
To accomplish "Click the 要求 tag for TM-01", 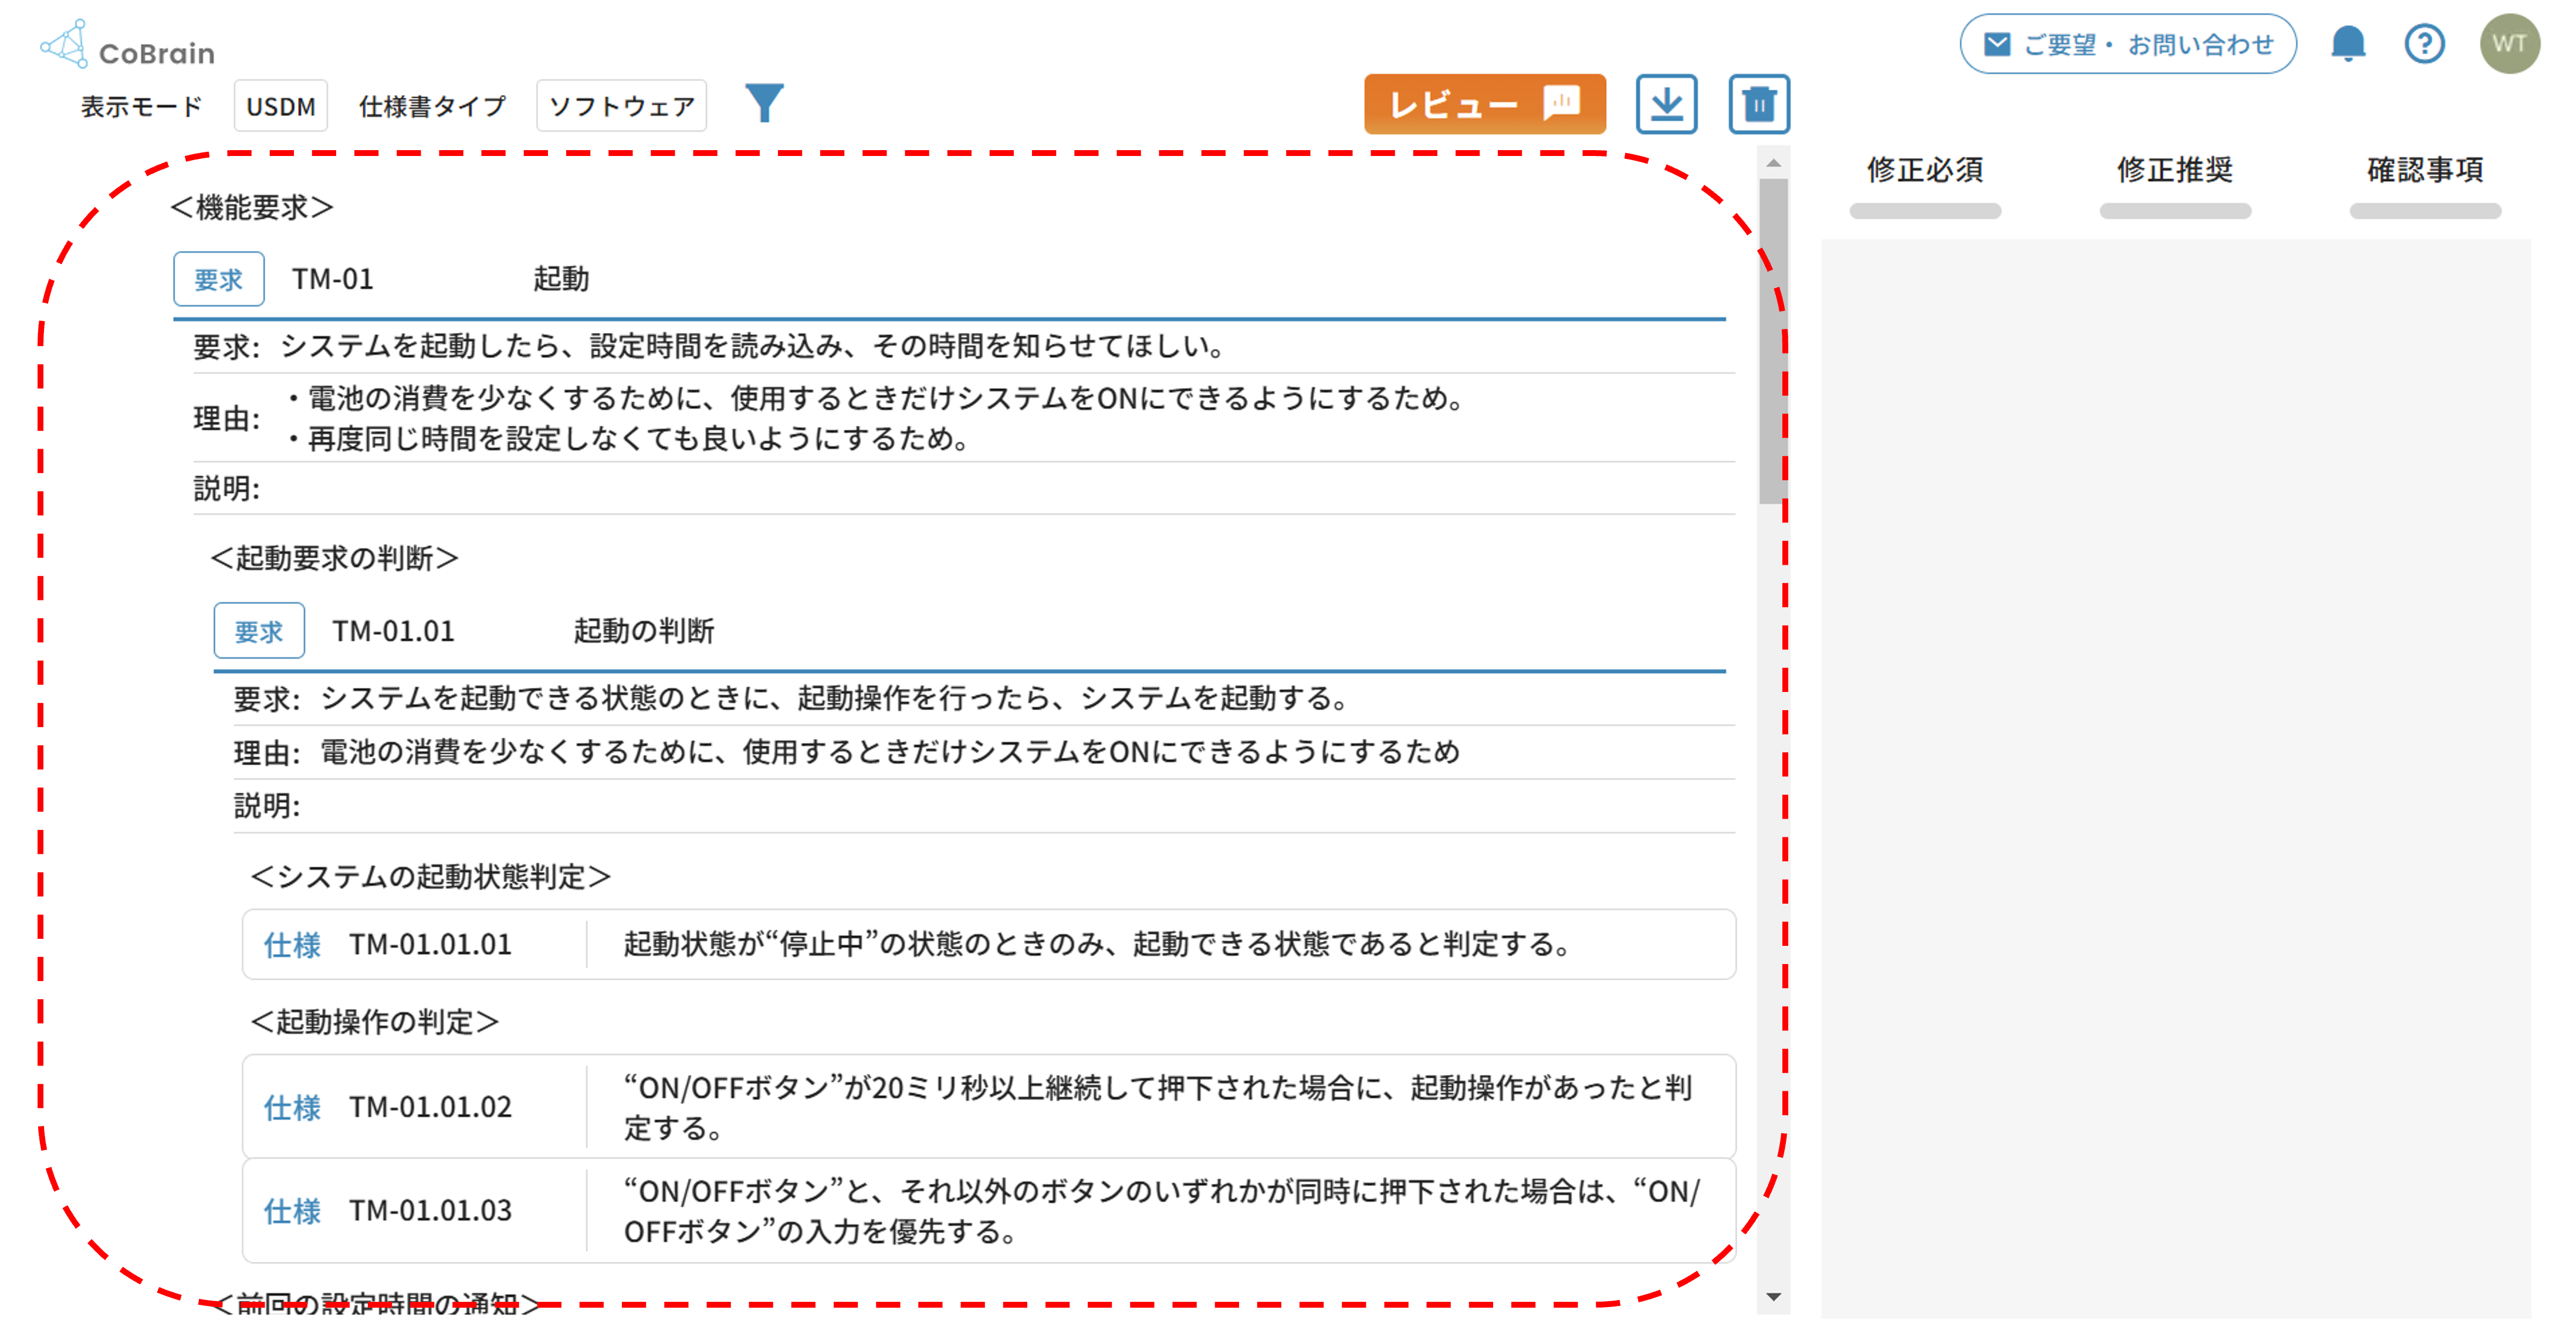I will 219,279.
